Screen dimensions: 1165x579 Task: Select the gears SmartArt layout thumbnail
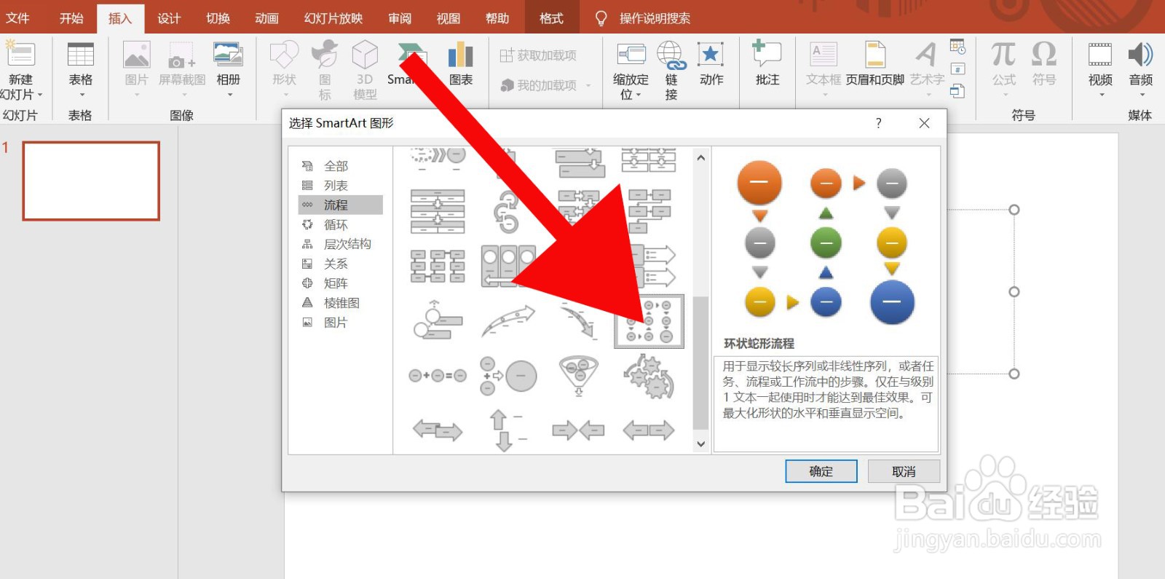click(x=649, y=376)
